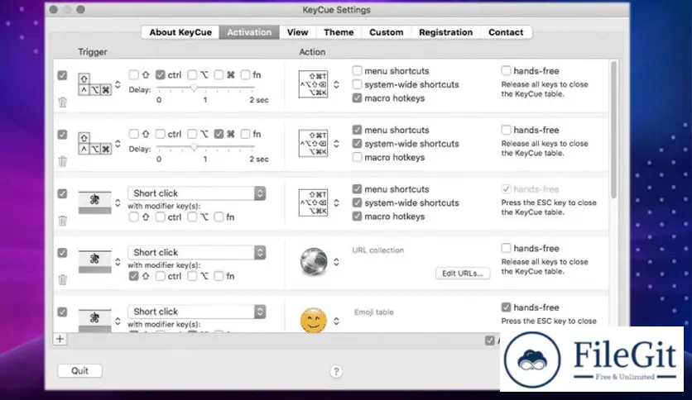Click the modifier keys trigger icon in the ctrl row
Image resolution: width=692 pixels, height=400 pixels.
[94, 84]
